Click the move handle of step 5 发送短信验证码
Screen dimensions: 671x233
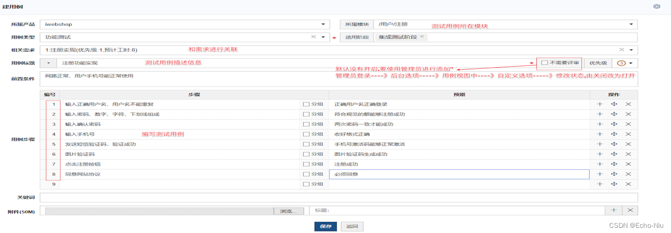[614, 144]
